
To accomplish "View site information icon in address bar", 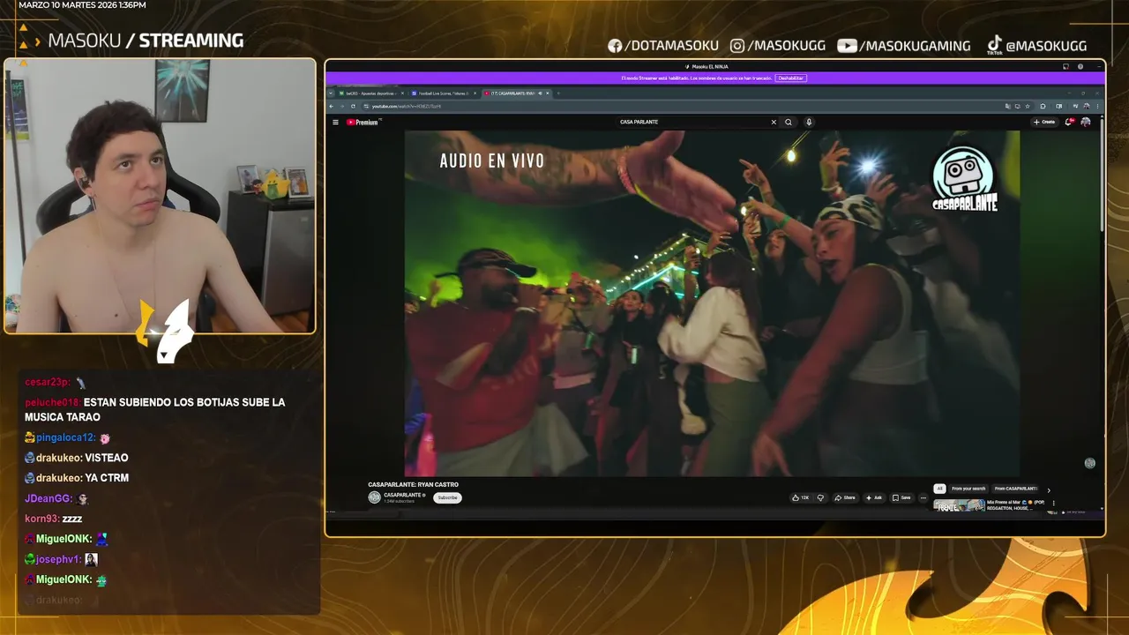I will coord(366,106).
